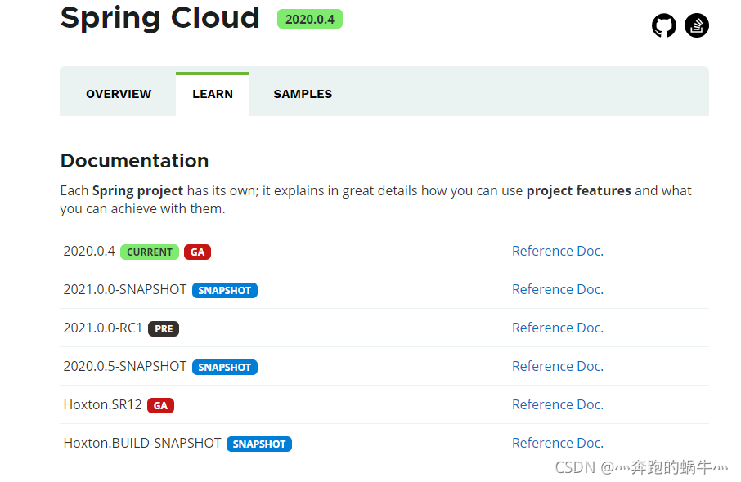Open Reference Doc. for 2021.0.0-SNAPSHOT

558,289
